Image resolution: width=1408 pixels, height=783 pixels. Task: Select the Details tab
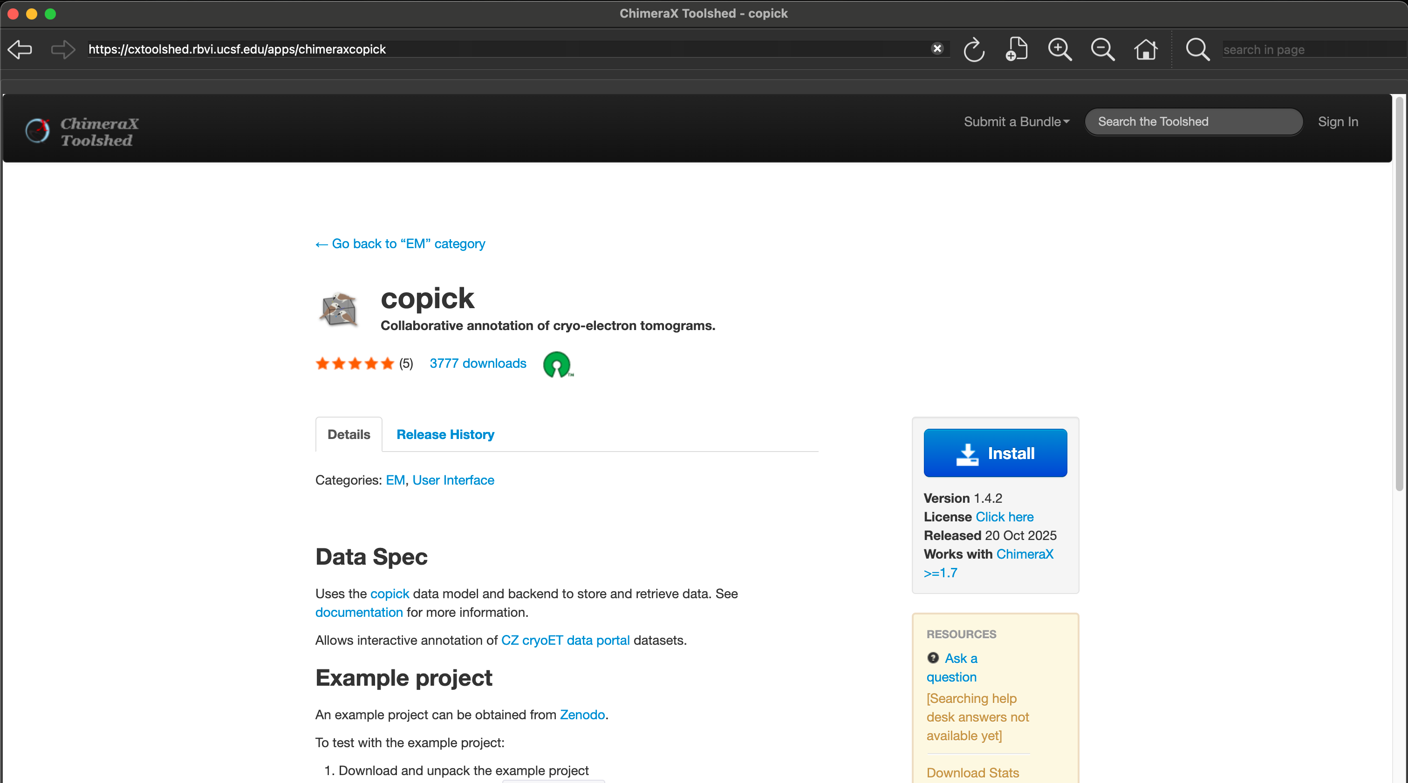tap(349, 435)
